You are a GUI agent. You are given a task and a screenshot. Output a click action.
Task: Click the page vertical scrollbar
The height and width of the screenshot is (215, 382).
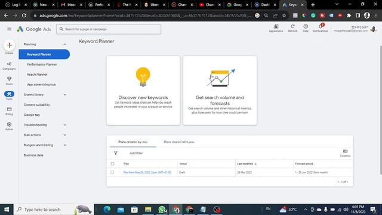point(381,110)
